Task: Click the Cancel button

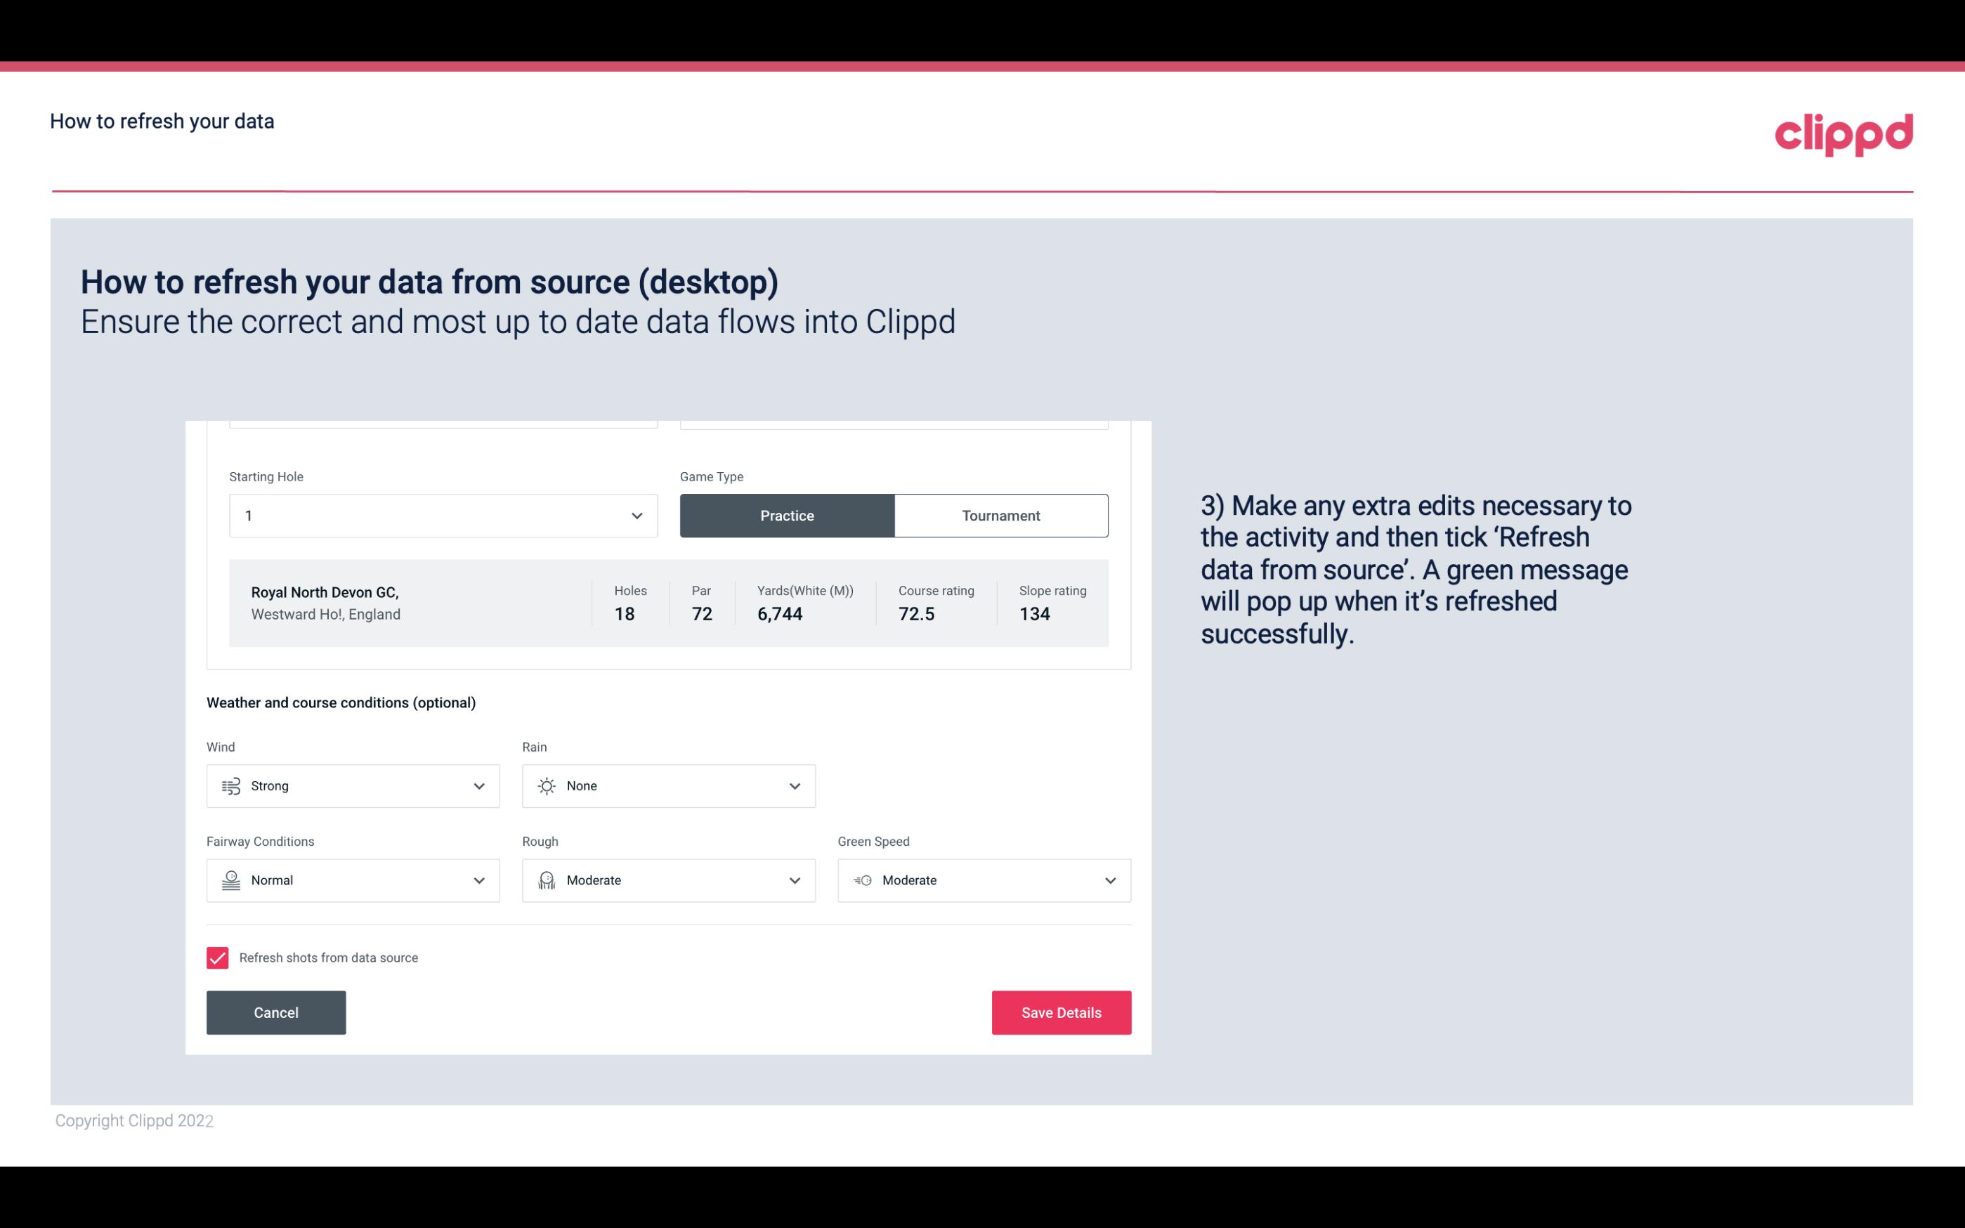Action: (x=276, y=1012)
